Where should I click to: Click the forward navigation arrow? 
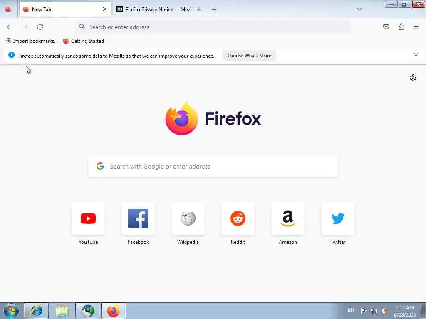pyautogui.click(x=25, y=27)
